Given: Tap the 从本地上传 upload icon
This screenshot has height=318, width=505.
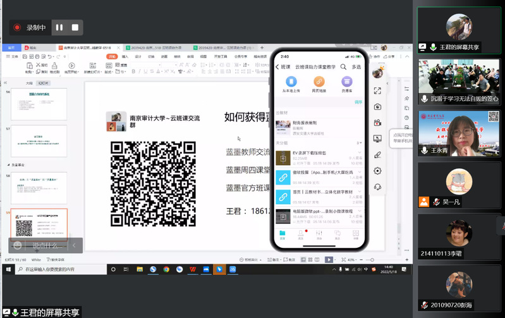Looking at the screenshot, I should (x=291, y=82).
